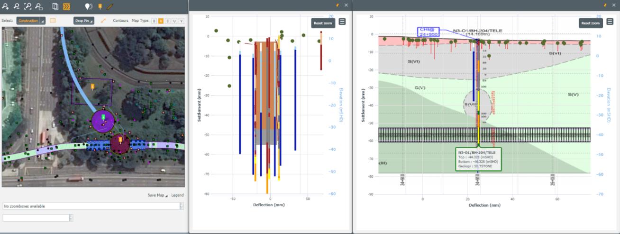The height and width of the screenshot is (234, 620).
Task: Click the orange pin marker toolbar icon
Action: (100, 7)
